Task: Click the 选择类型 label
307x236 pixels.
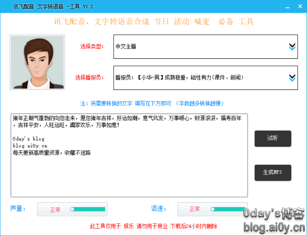Action: (x=92, y=46)
